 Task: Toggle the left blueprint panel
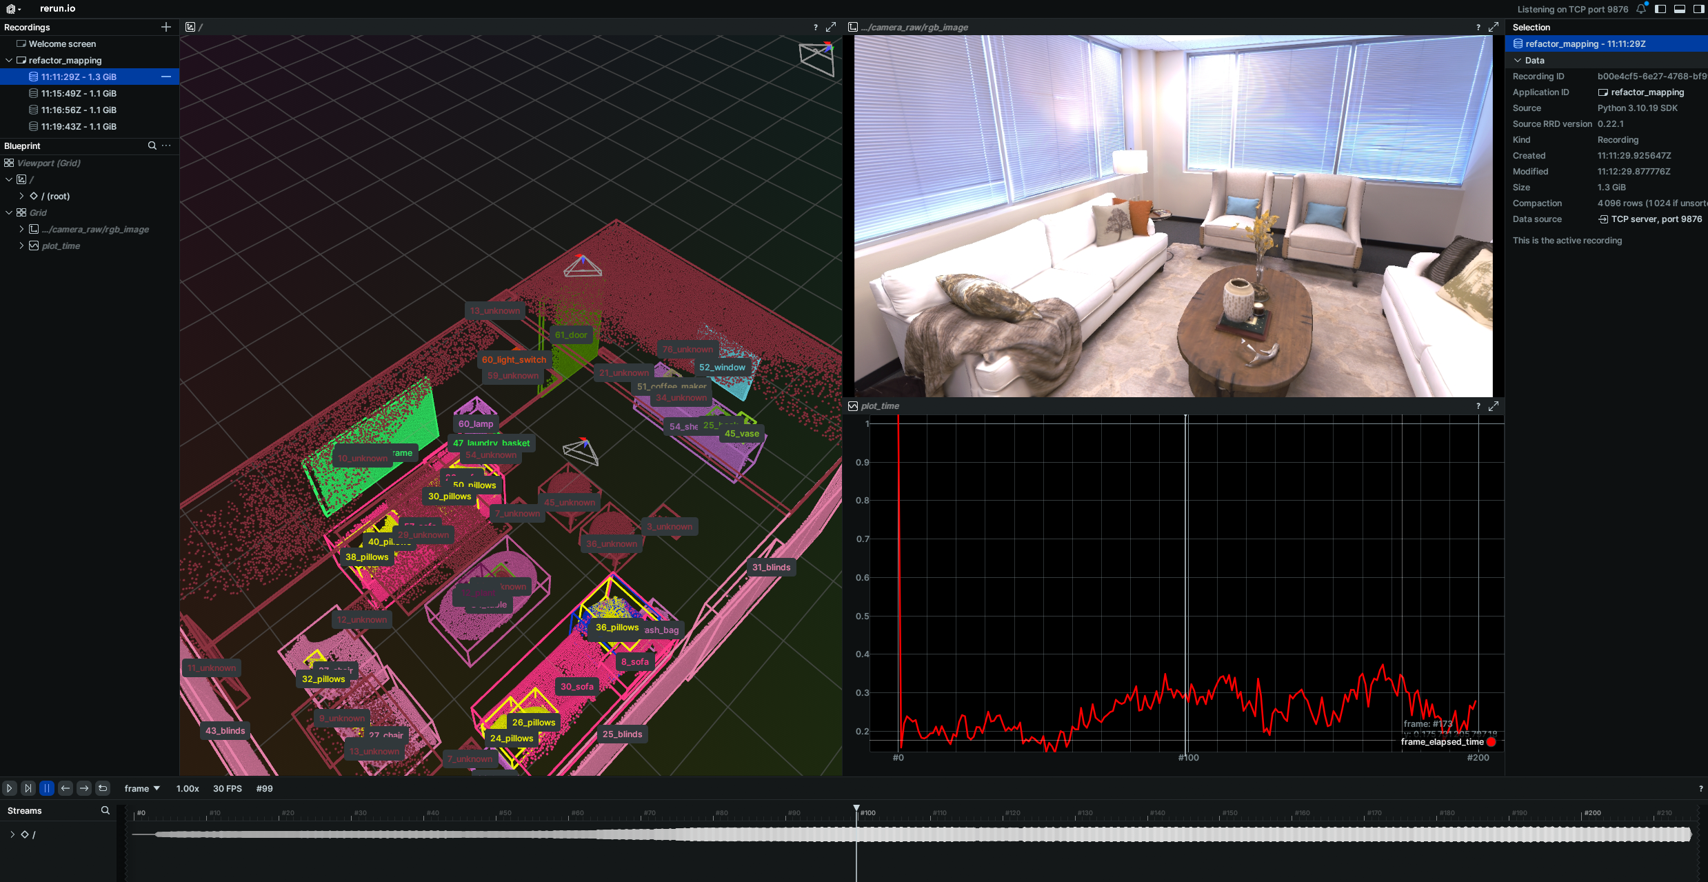(1660, 9)
